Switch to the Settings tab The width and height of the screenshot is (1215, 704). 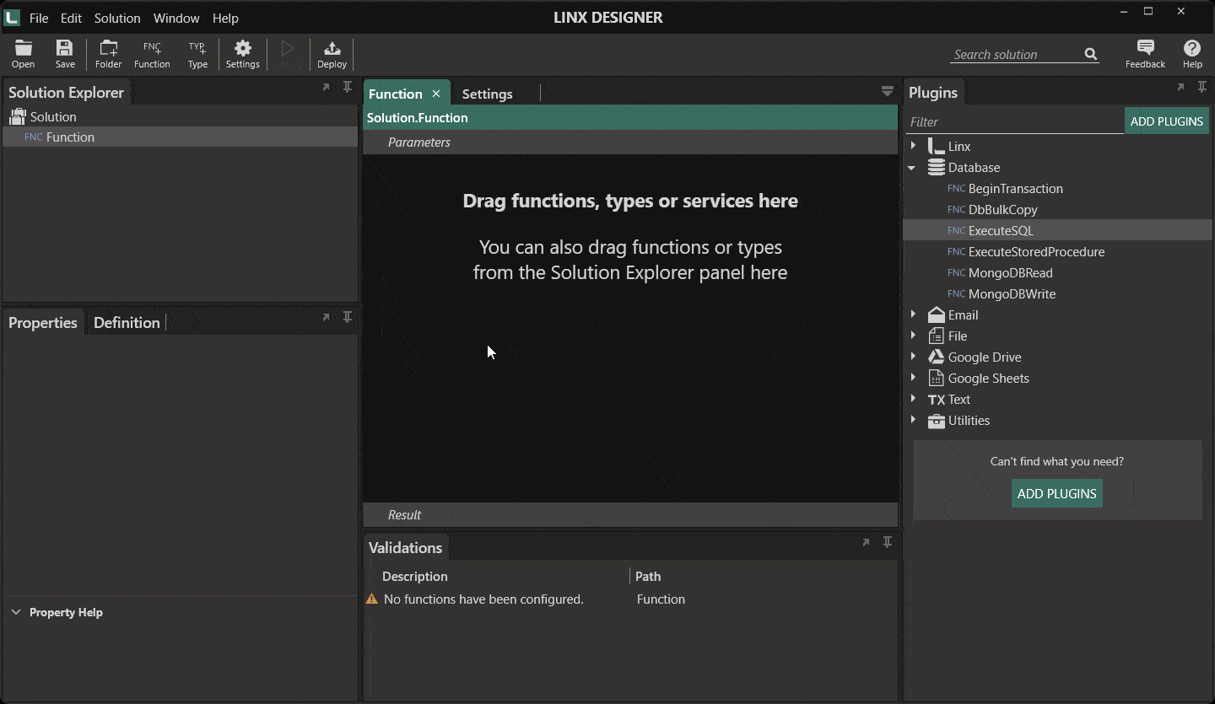coord(488,94)
